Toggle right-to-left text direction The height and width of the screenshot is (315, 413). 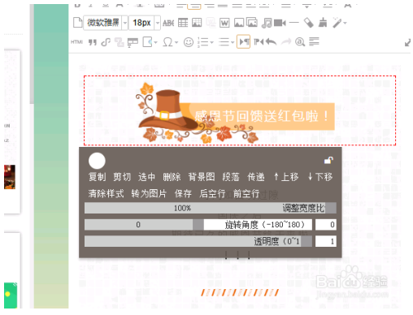[x=259, y=42]
